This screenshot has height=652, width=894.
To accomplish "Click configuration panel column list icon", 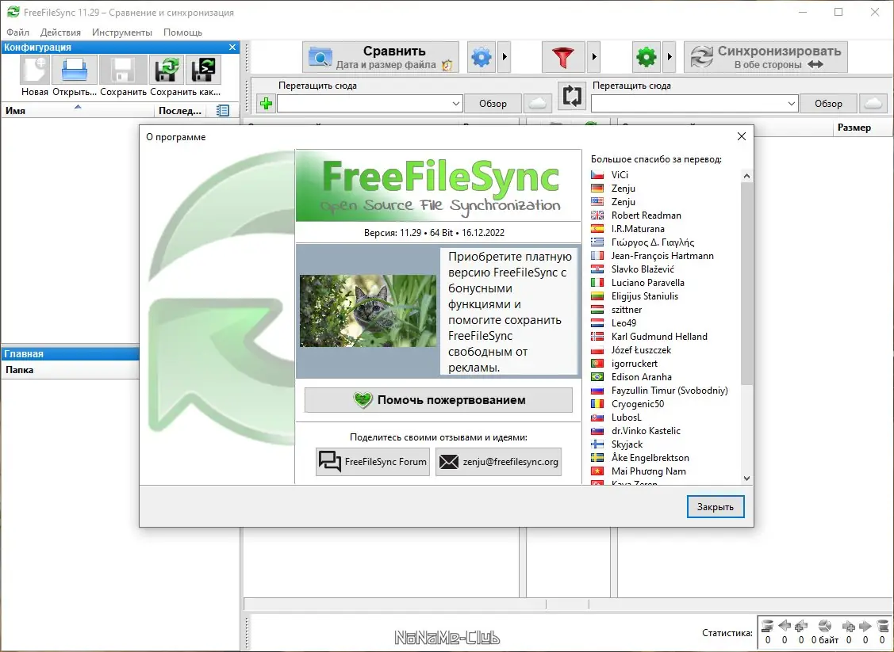I will pyautogui.click(x=223, y=110).
